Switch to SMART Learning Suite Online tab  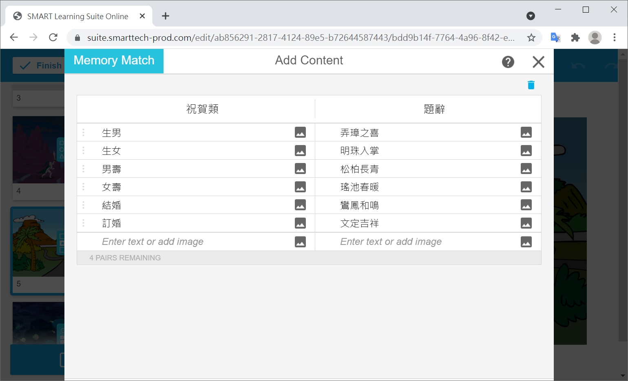pyautogui.click(x=77, y=16)
